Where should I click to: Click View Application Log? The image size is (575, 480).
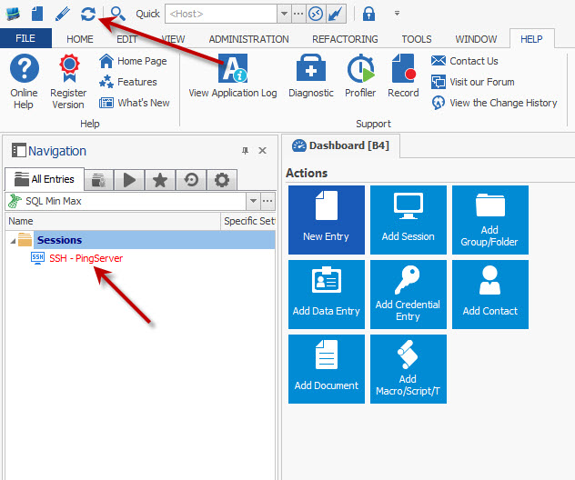tap(233, 76)
